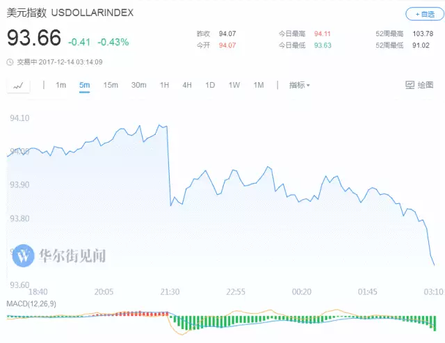This screenshot has width=445, height=343.
Task: Open the 绘图 drawing tool
Action: pos(419,85)
